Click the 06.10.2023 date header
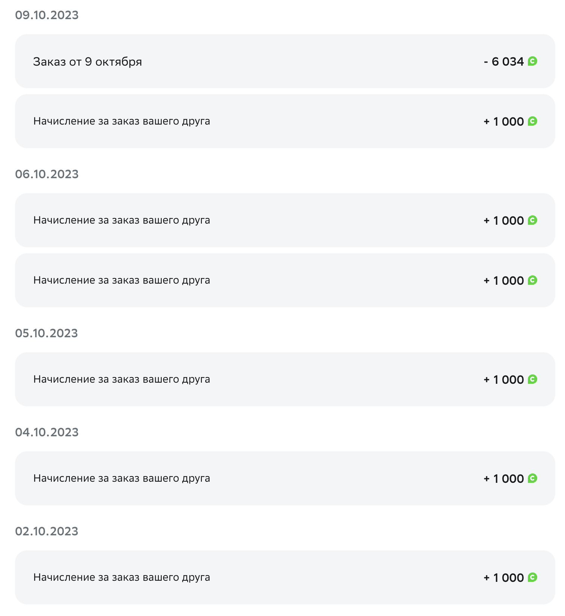The width and height of the screenshot is (565, 616). pos(47,174)
